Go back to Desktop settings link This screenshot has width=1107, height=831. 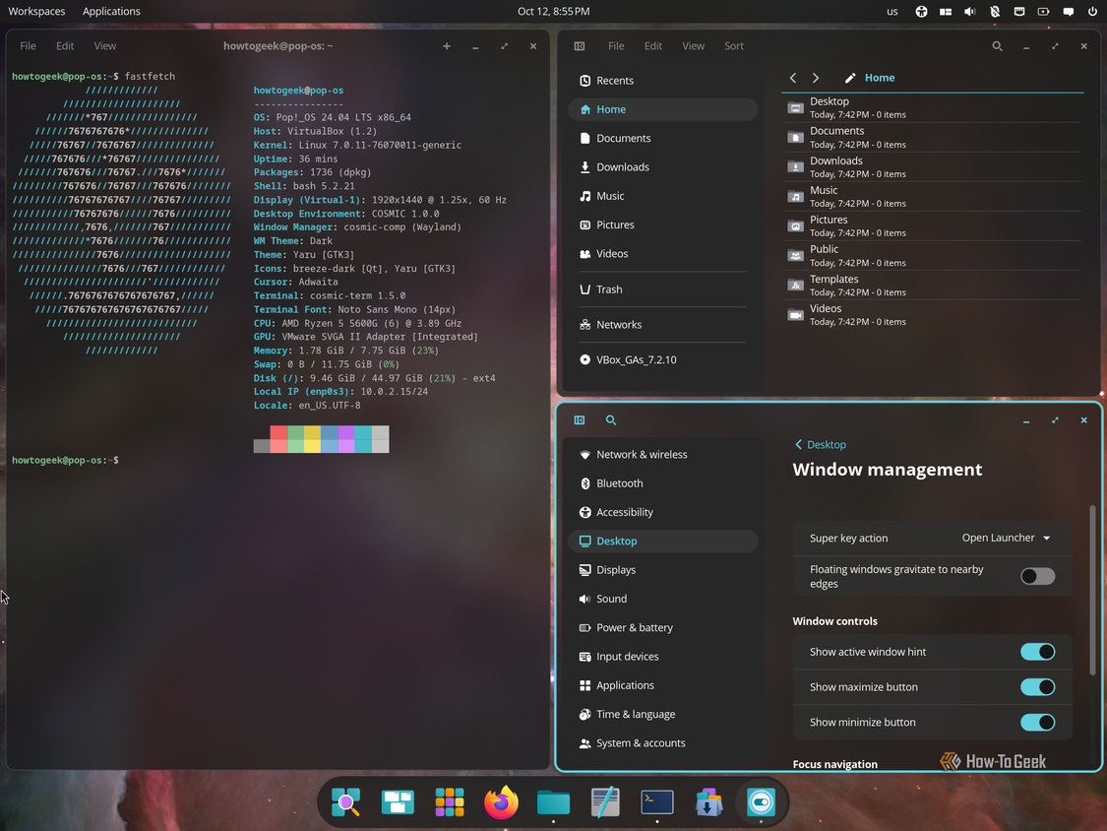821,444
